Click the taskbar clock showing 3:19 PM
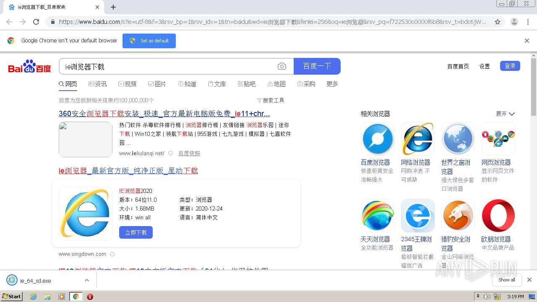The width and height of the screenshot is (537, 302). [x=516, y=297]
